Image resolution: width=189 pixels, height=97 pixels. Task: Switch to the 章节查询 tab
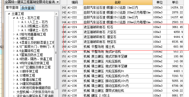(x=12, y=8)
